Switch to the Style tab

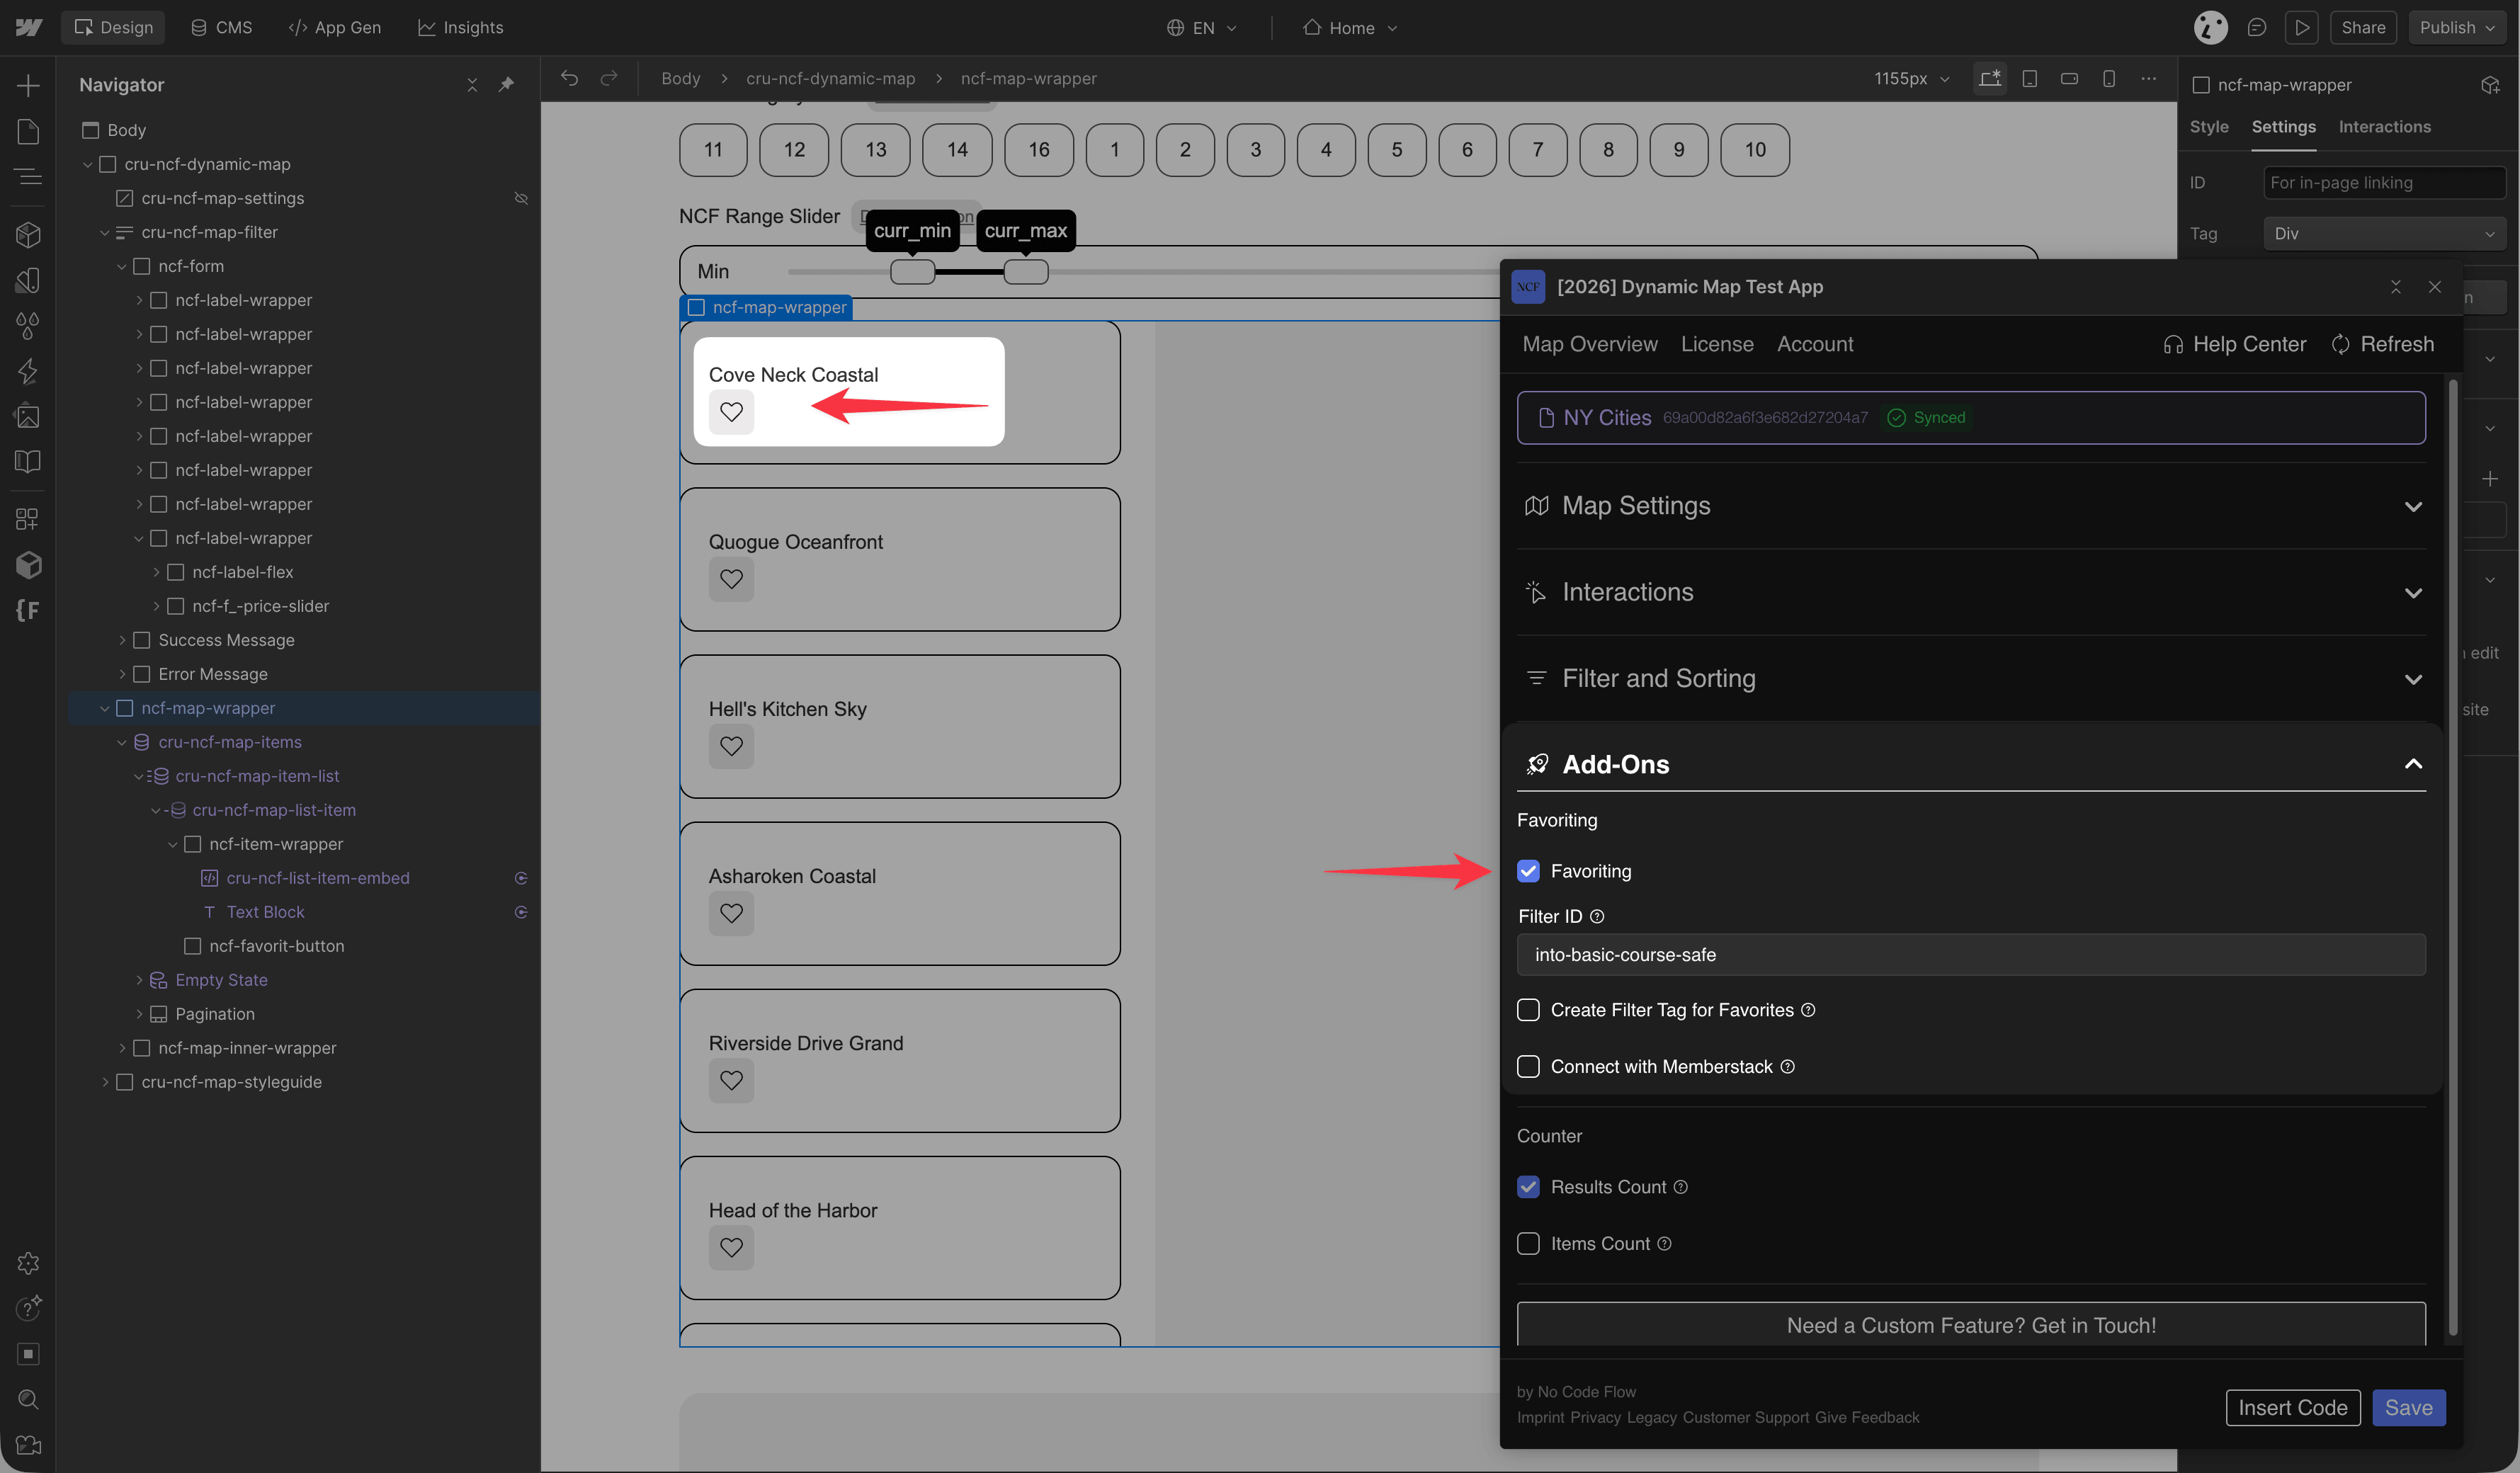point(2209,127)
